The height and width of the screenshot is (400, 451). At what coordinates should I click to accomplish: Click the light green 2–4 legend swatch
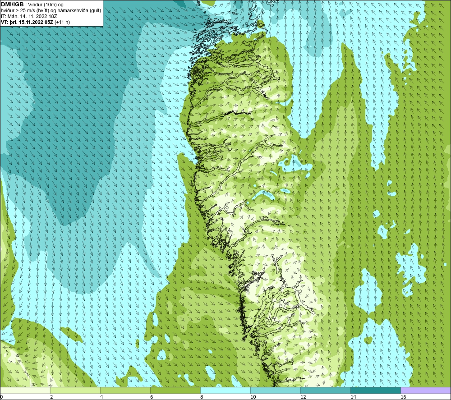[75, 391]
